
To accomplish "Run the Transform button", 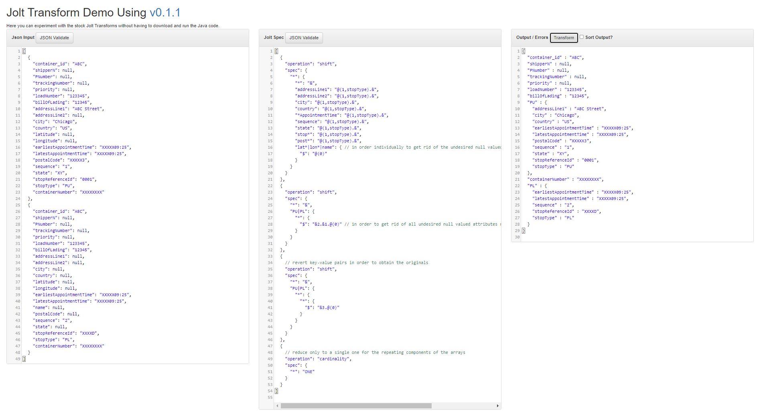I will point(564,38).
